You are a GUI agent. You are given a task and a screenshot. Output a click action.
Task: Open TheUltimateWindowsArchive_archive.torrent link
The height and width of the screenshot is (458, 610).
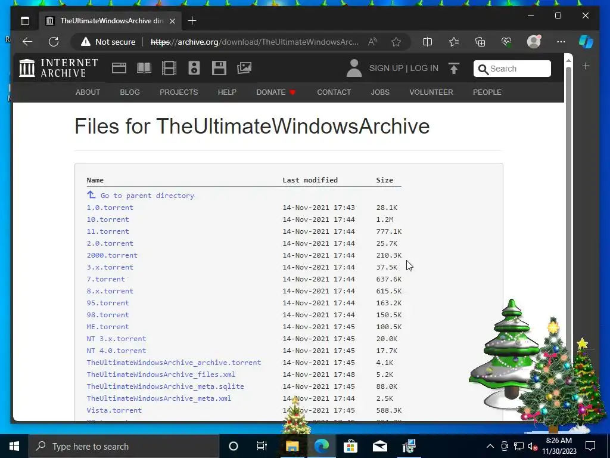pos(174,363)
